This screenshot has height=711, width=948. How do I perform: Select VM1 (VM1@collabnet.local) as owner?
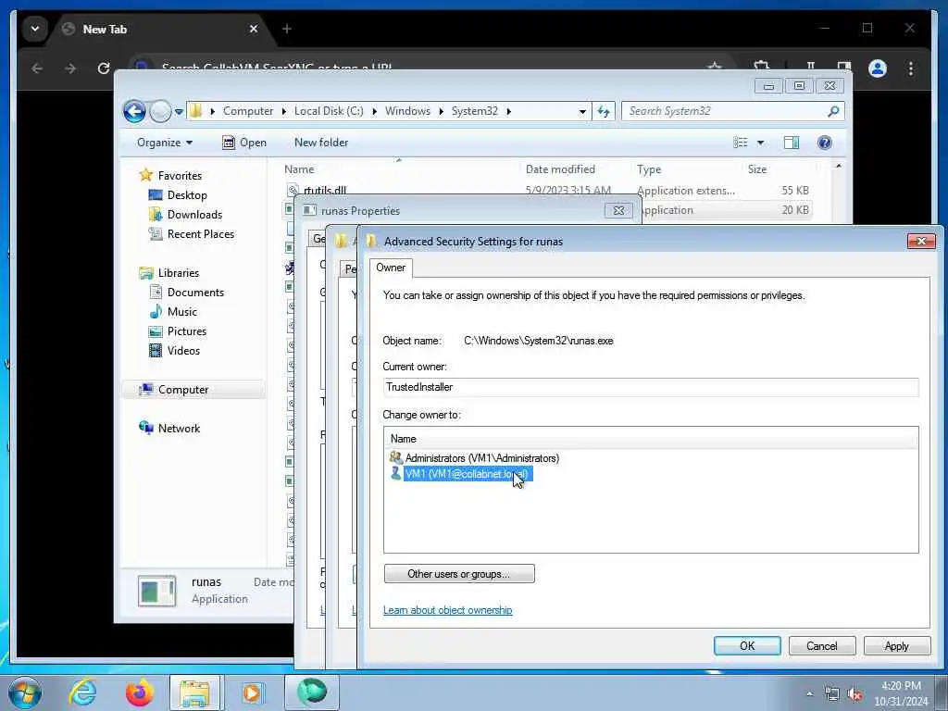(x=467, y=474)
